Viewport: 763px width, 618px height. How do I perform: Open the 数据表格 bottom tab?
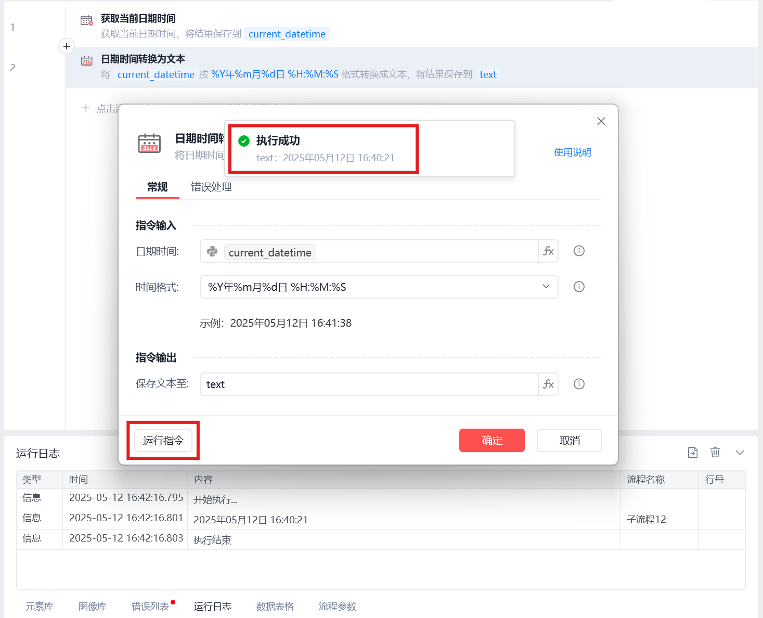tap(275, 607)
